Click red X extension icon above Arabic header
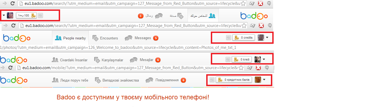 click(x=261, y=4)
